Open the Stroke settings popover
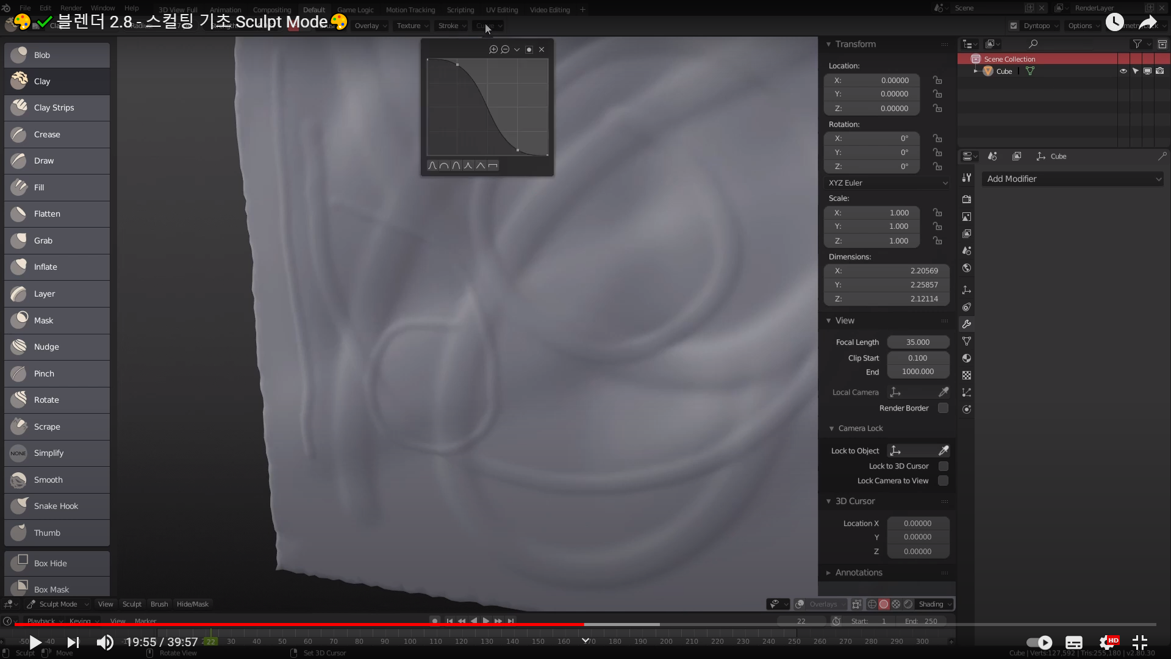Viewport: 1171px width, 659px height. click(451, 26)
